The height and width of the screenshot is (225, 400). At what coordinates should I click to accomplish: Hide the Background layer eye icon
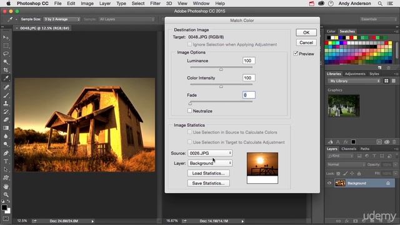coord(329,183)
